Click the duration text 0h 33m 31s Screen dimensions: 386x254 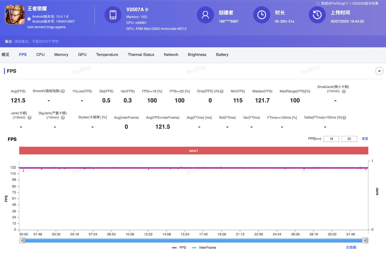(285, 21)
